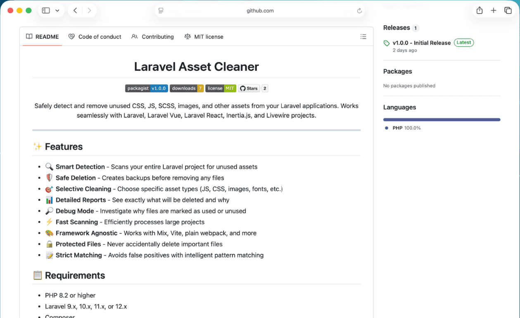
Task: Expand the releases count badge
Action: pyautogui.click(x=416, y=28)
